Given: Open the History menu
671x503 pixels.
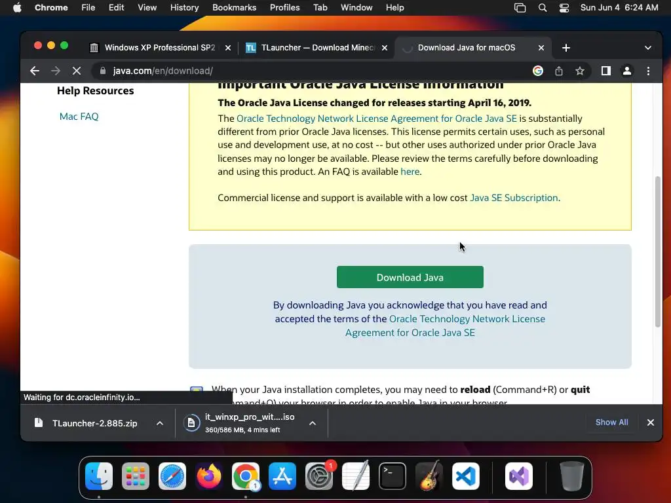Looking at the screenshot, I should [184, 8].
